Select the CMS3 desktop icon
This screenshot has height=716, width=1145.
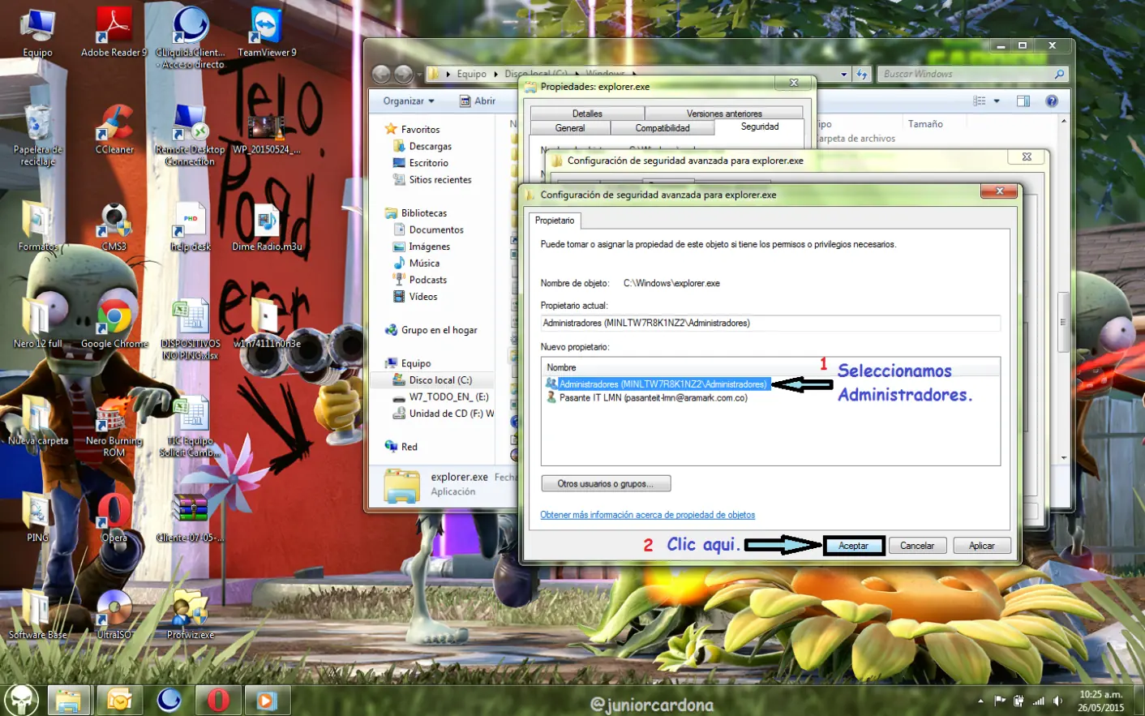pyautogui.click(x=114, y=227)
